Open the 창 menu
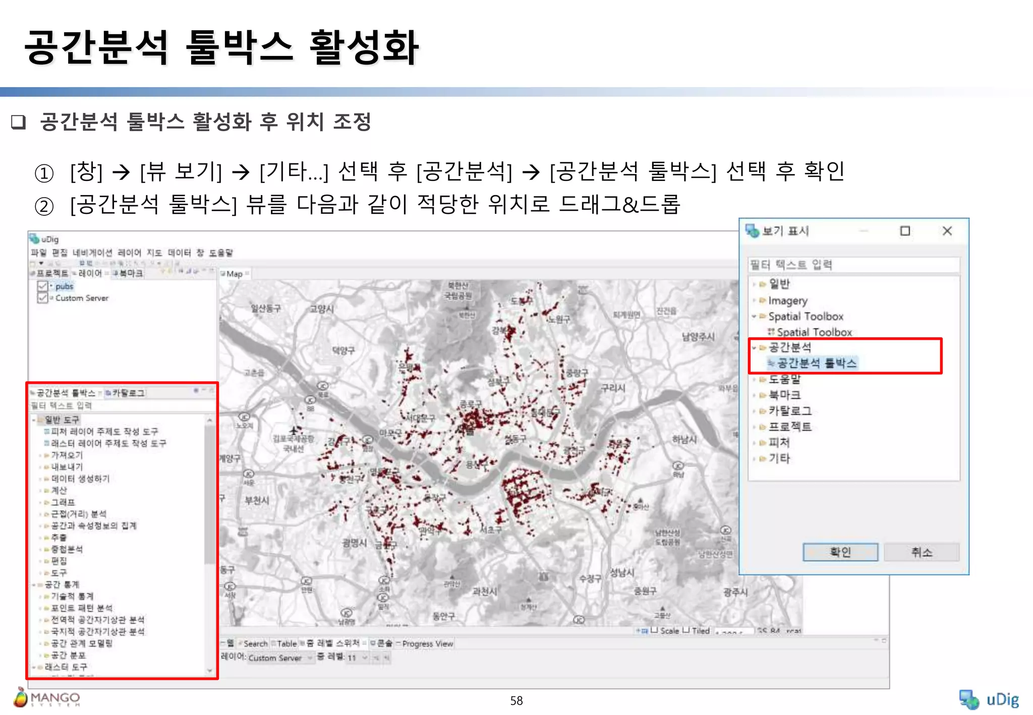This screenshot has height=715, width=1033. [200, 253]
